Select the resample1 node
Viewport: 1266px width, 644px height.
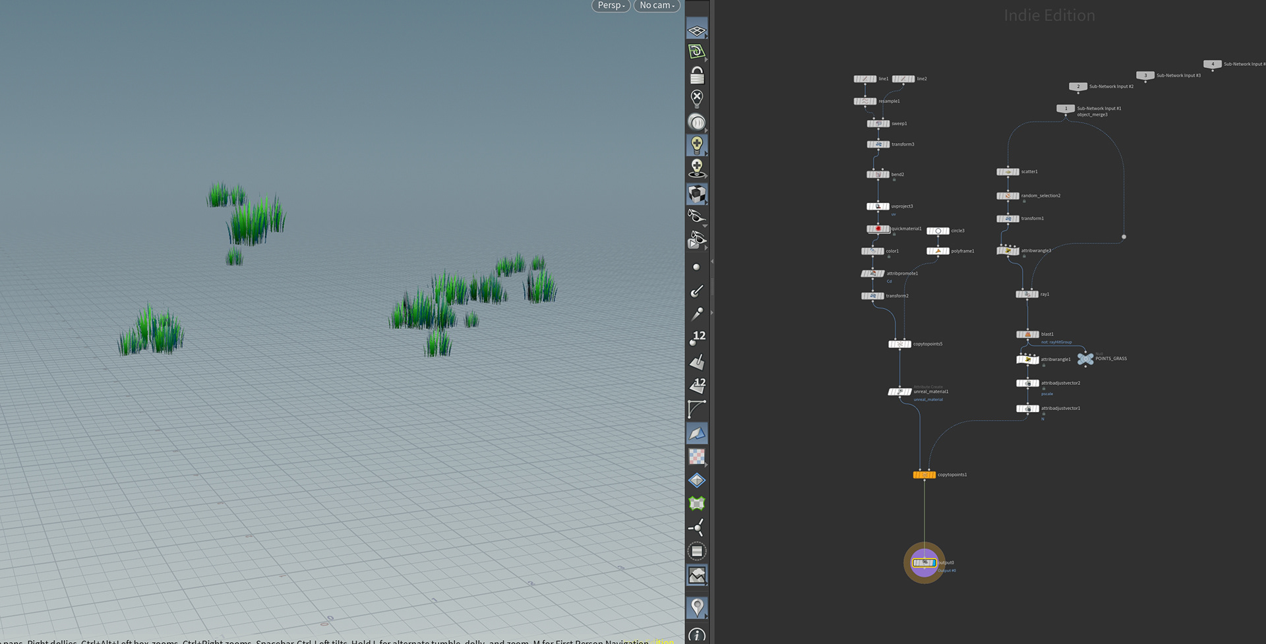(864, 102)
